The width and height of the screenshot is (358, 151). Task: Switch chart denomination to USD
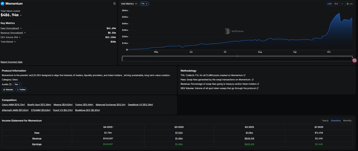[329, 4]
